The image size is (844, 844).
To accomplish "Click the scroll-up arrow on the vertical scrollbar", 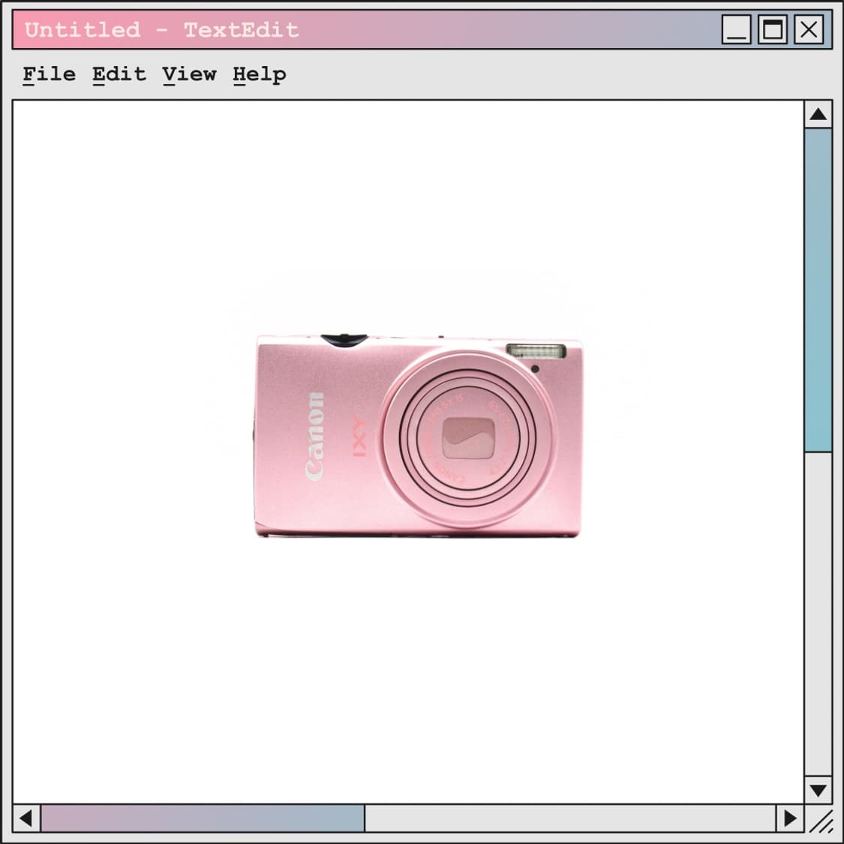I will pos(818,115).
